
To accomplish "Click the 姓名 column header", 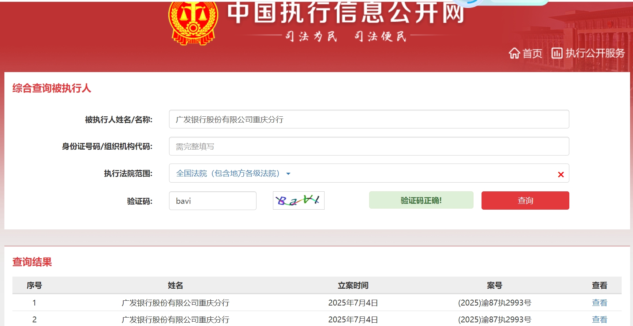I will coord(175,285).
